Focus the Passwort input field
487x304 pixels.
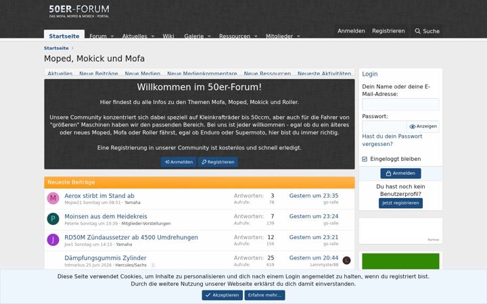(x=384, y=126)
